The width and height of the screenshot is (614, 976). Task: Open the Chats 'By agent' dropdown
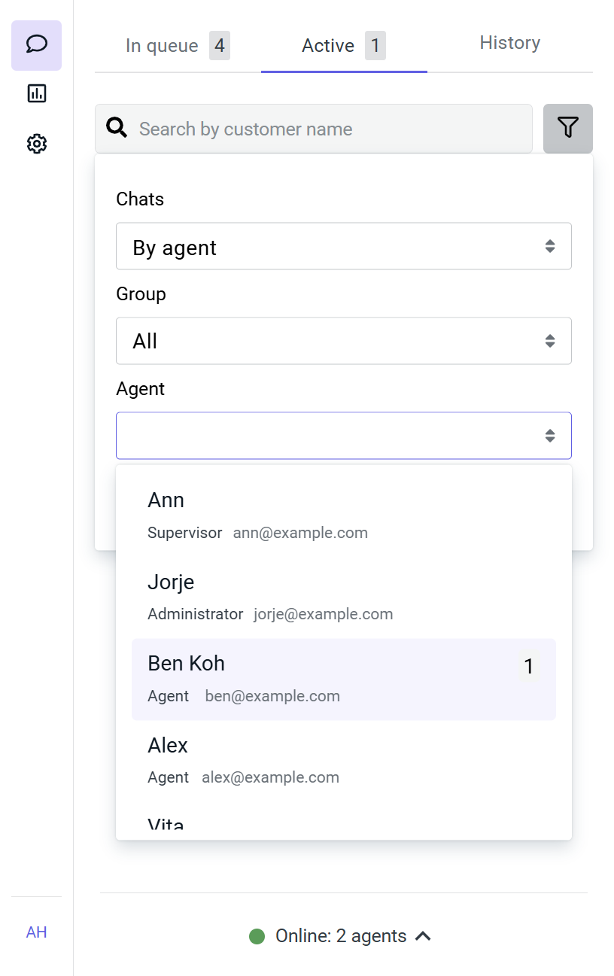pyautogui.click(x=343, y=246)
